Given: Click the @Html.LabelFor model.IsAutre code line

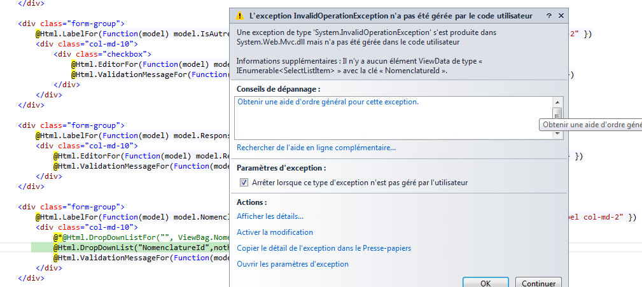Looking at the screenshot, I should 132,34.
